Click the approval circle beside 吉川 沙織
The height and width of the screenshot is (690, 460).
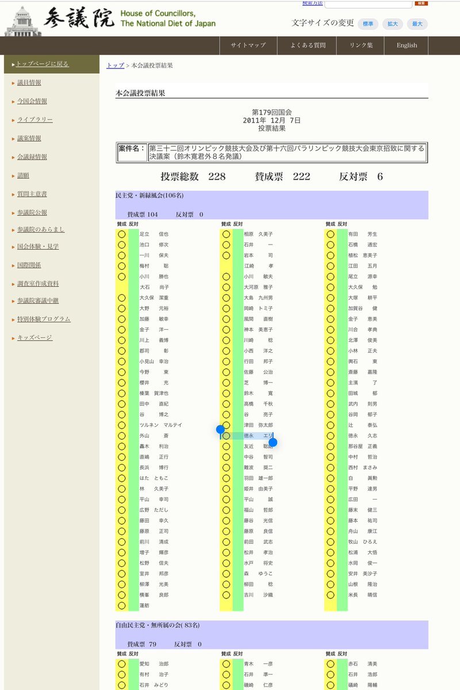click(226, 595)
